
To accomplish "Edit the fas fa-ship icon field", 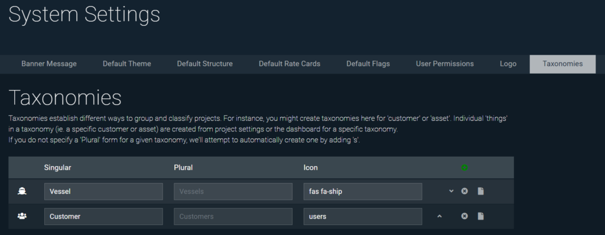I will point(363,191).
